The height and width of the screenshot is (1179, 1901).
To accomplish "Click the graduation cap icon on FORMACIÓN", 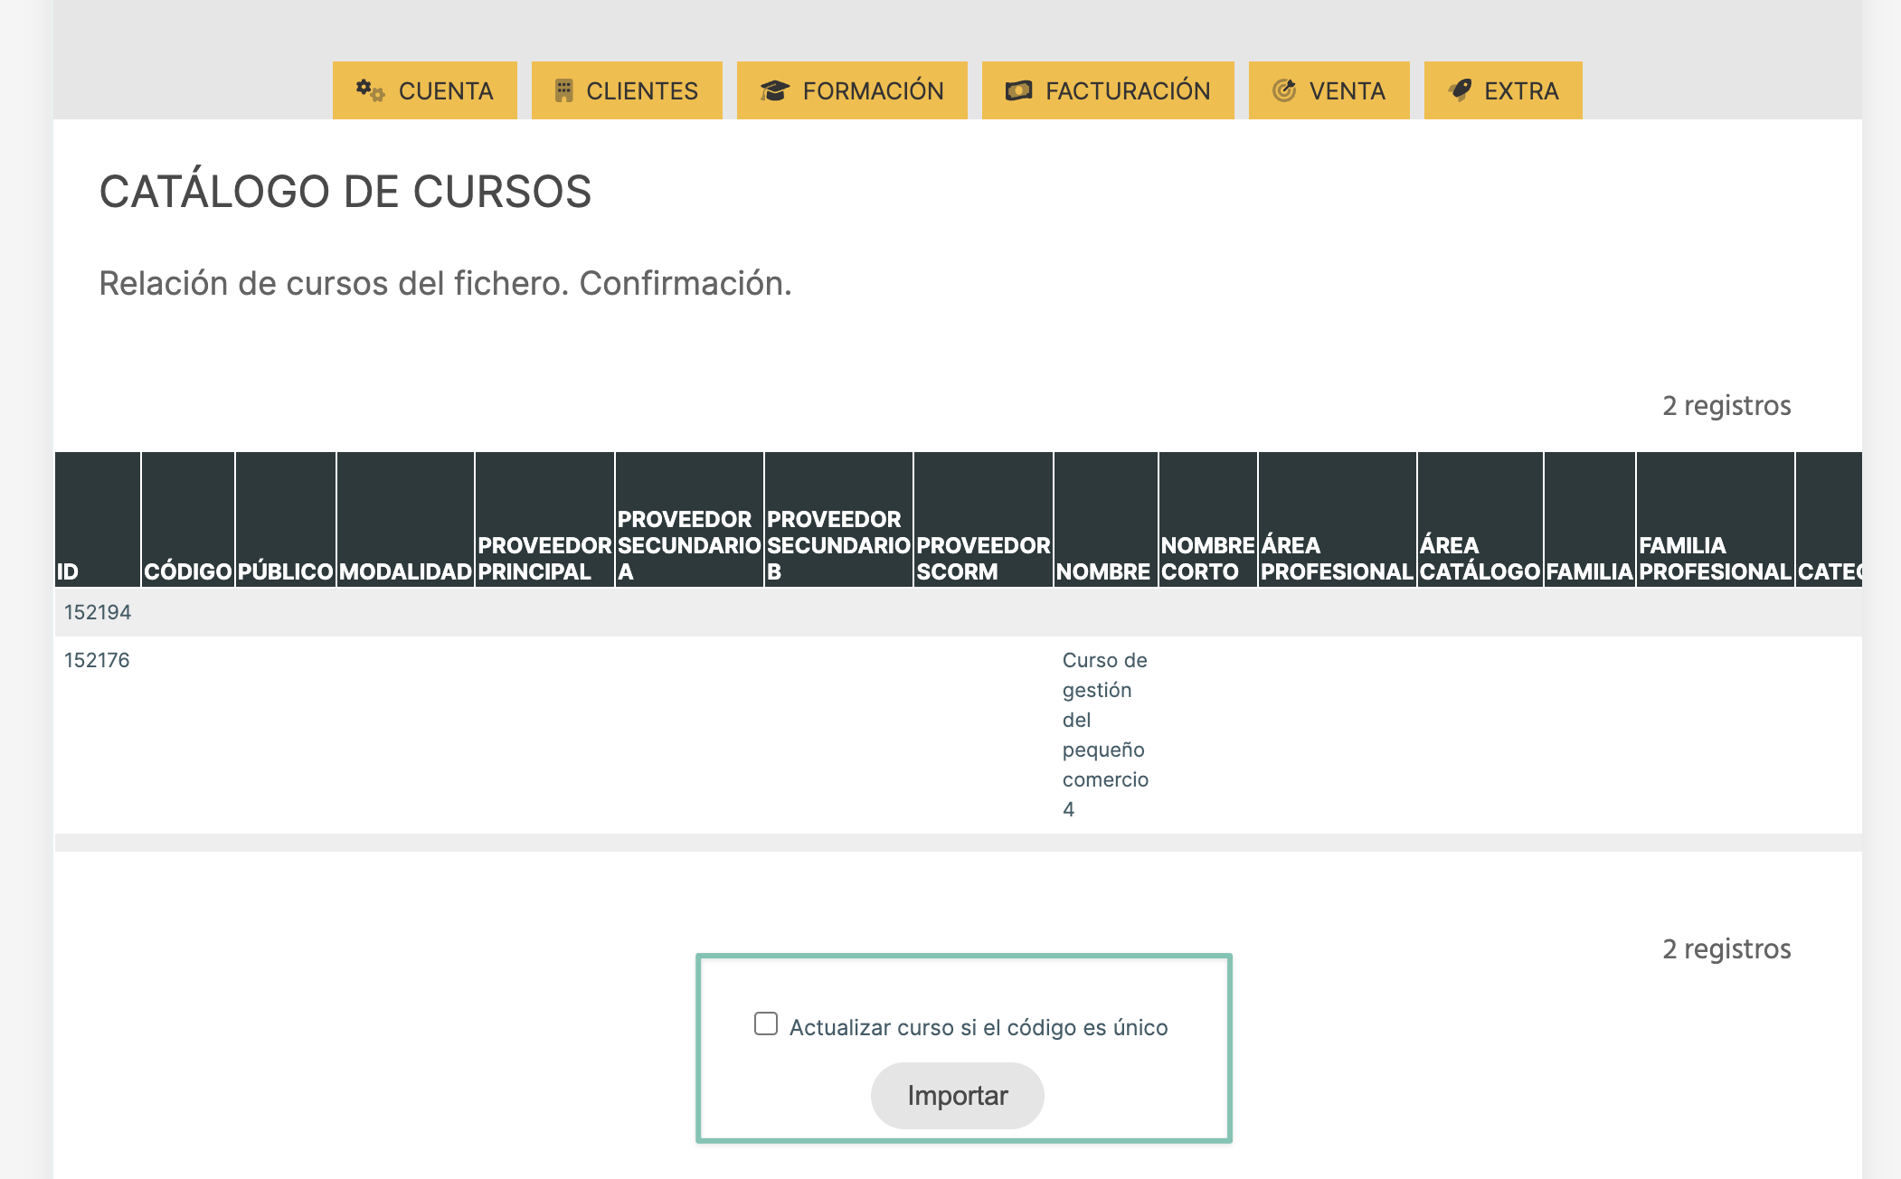I will coord(775,90).
